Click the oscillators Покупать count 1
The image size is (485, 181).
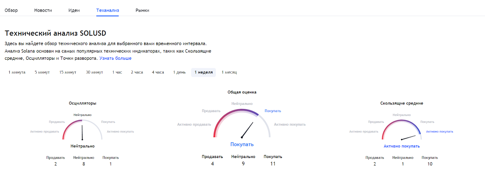pyautogui.click(x=111, y=164)
